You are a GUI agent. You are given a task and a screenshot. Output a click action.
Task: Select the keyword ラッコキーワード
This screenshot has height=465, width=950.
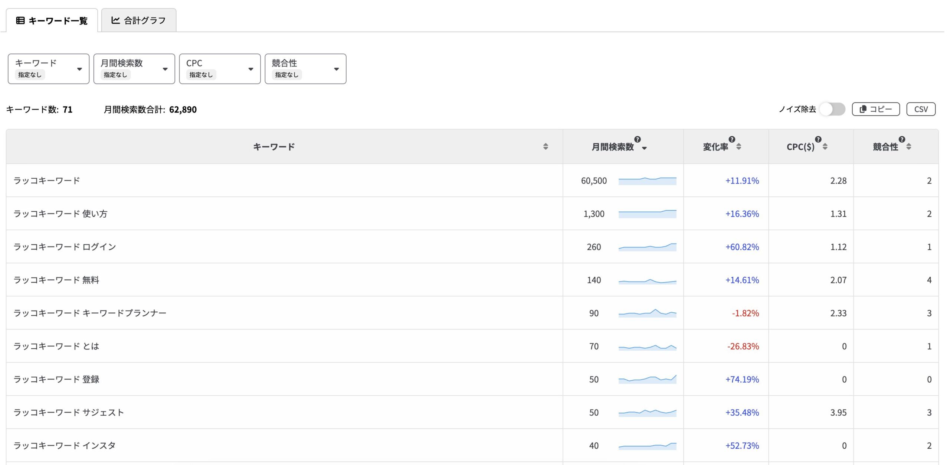tap(47, 181)
